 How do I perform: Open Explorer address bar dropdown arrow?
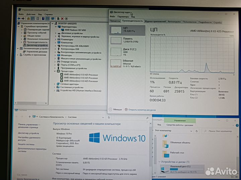coord(191,131)
